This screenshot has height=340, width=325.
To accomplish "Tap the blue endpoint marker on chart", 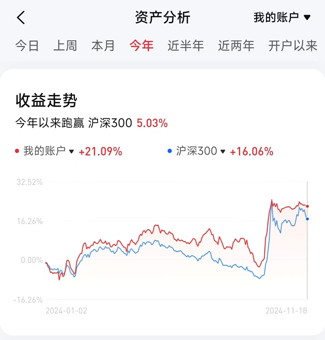I will (307, 219).
